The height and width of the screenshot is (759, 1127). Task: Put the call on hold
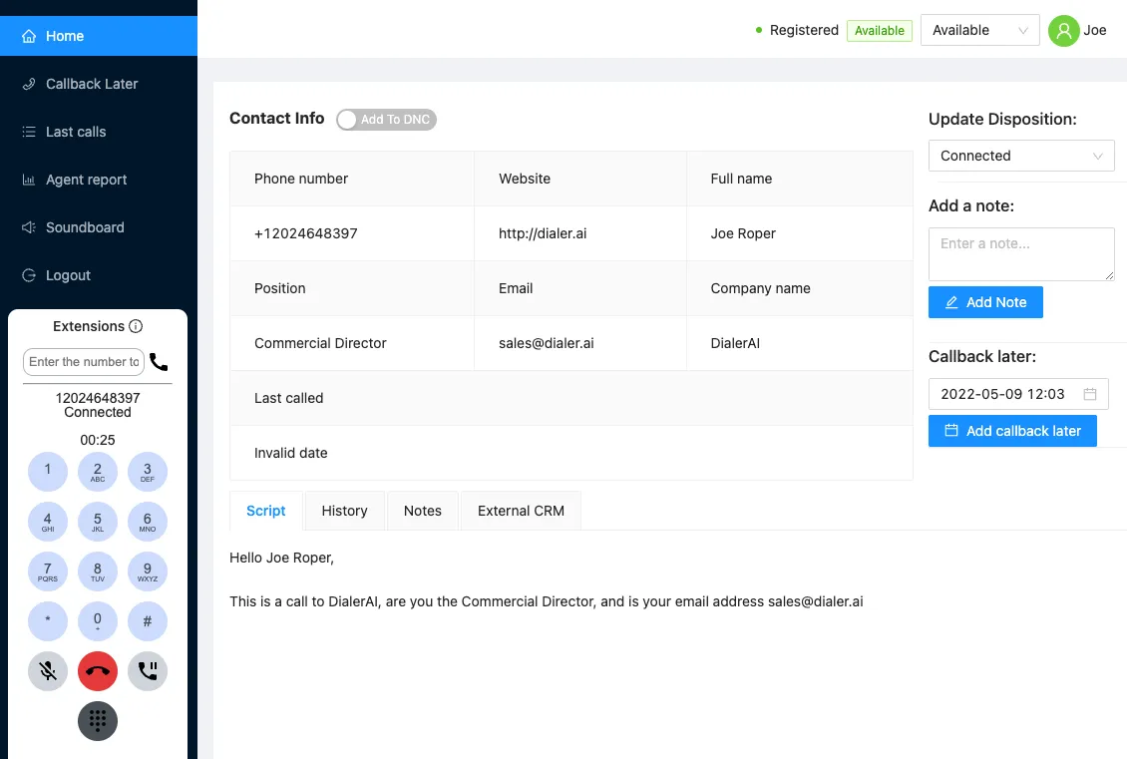coord(148,671)
